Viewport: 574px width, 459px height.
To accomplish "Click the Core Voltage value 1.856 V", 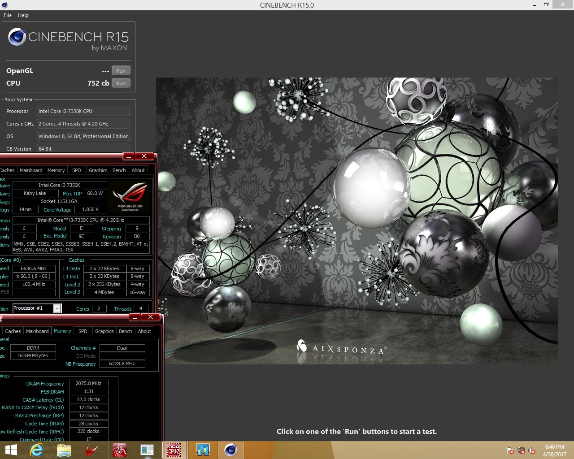I will [91, 209].
